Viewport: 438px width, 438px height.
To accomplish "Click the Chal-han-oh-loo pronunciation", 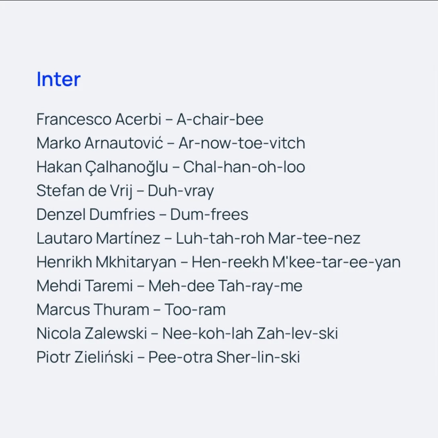I will tap(244, 167).
